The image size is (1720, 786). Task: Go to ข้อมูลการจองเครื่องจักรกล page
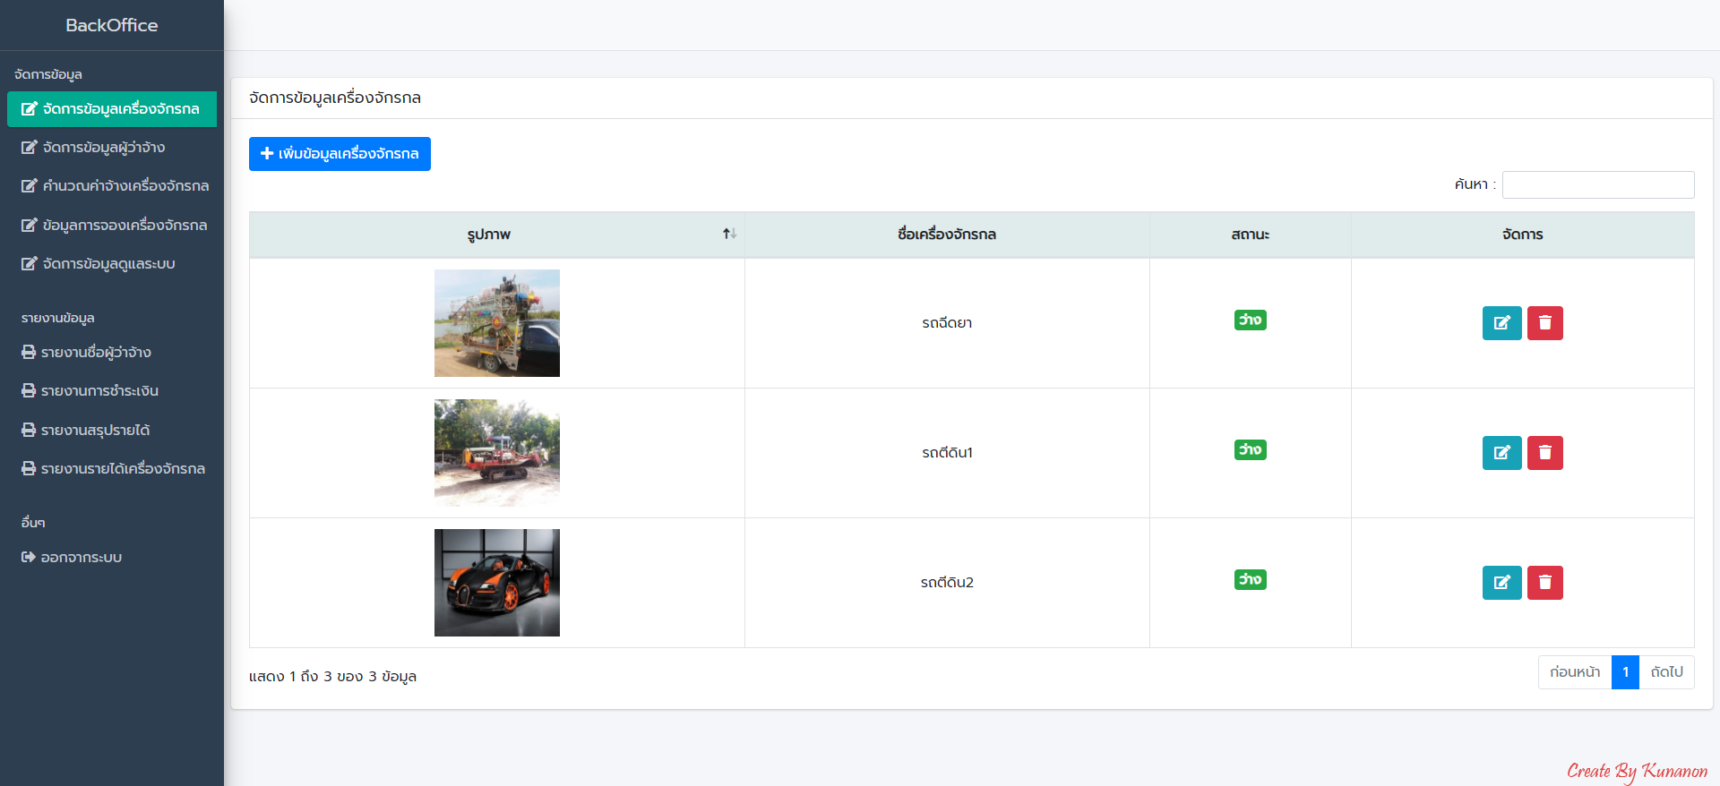(124, 226)
